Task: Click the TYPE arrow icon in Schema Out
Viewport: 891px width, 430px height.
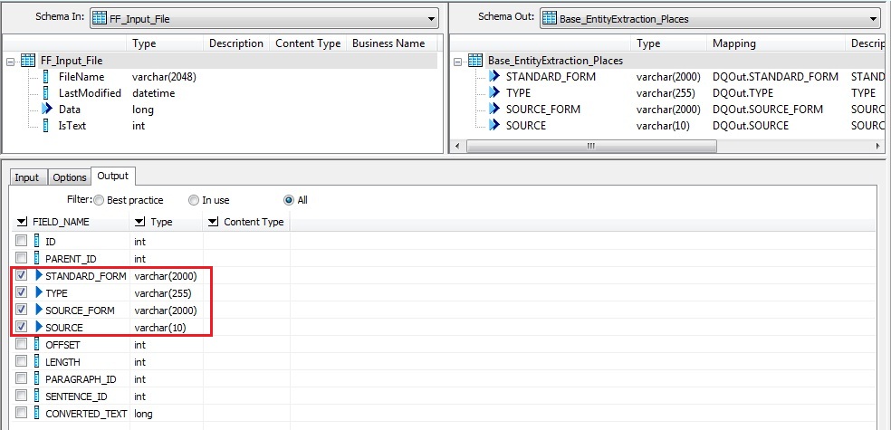Action: 494,93
